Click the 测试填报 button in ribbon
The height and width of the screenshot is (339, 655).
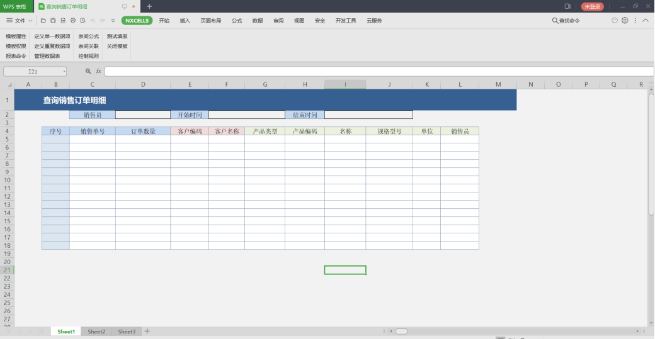coord(117,36)
